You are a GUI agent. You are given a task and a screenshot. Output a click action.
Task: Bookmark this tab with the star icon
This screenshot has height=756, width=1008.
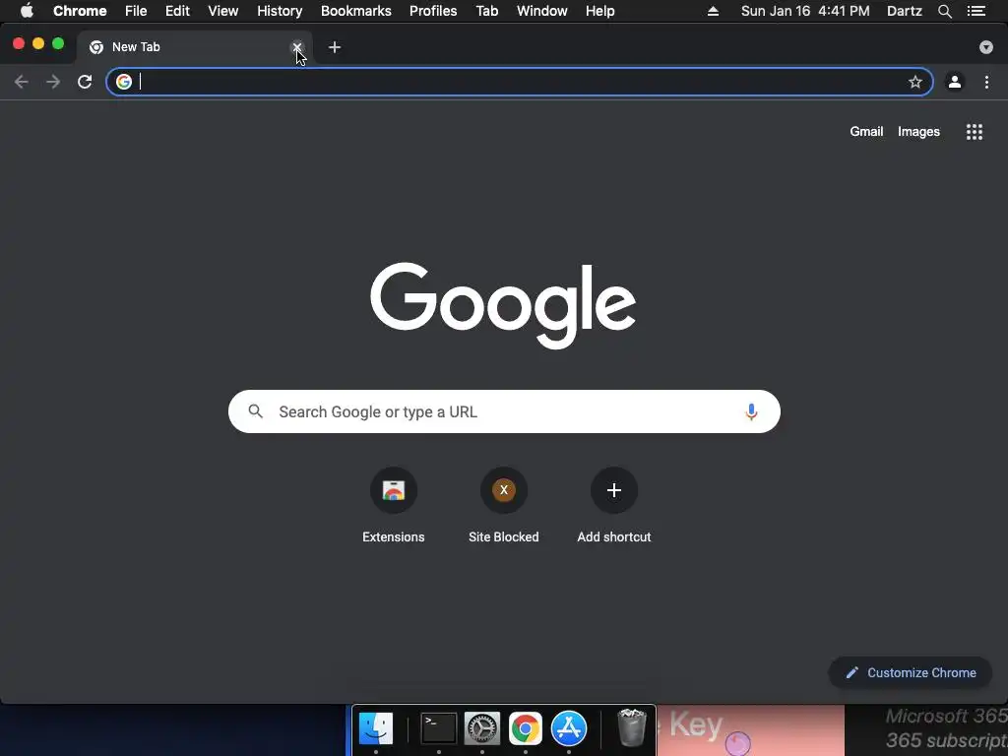914,82
